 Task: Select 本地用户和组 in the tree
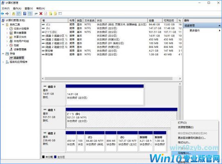click(21, 41)
